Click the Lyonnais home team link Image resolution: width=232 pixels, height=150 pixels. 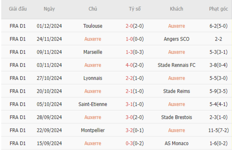(x=93, y=78)
